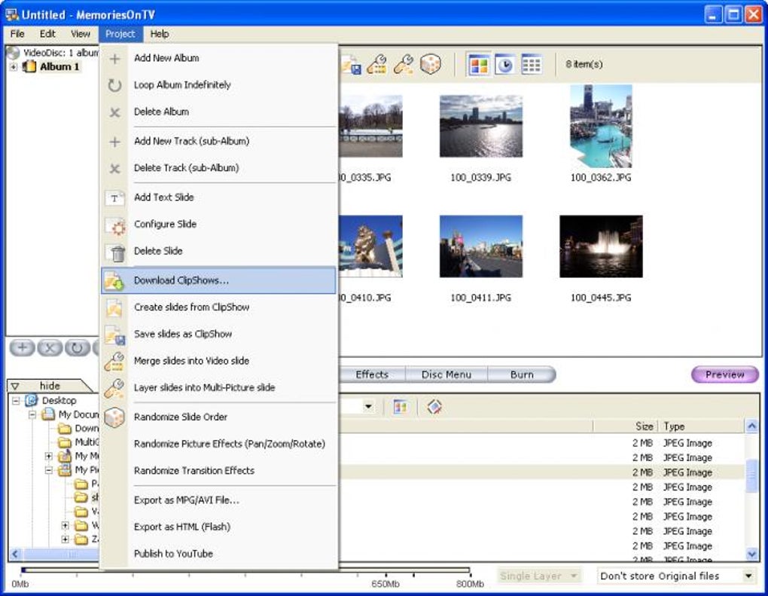Click the Create slides from ClipShow icon
The width and height of the screenshot is (768, 596).
coord(114,308)
